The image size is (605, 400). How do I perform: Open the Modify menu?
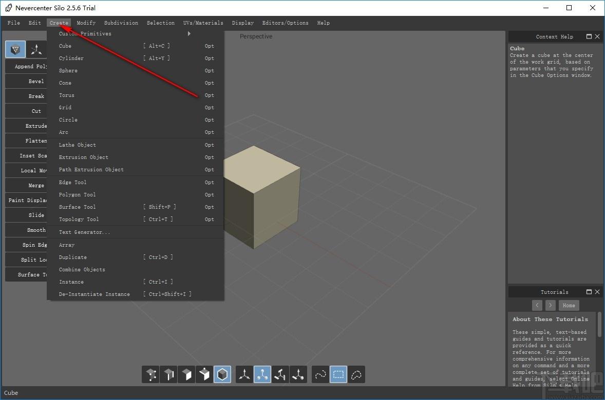click(x=86, y=23)
